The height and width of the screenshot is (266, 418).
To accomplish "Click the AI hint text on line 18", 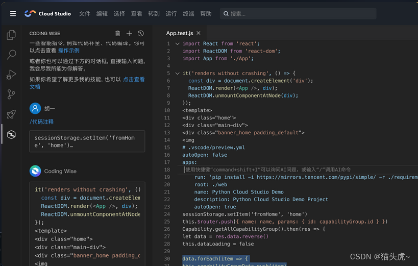I will coord(268,170).
